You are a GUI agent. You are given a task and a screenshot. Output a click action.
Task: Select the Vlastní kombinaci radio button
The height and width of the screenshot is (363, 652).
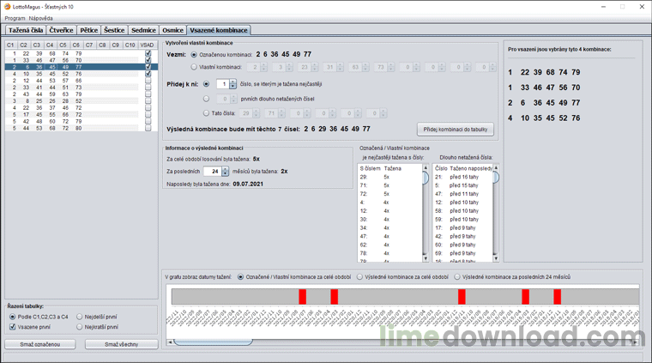[194, 67]
